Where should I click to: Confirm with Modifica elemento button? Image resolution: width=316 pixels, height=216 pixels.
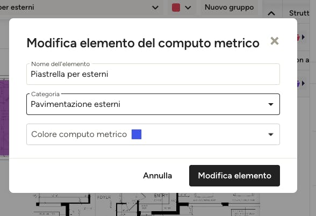234,176
